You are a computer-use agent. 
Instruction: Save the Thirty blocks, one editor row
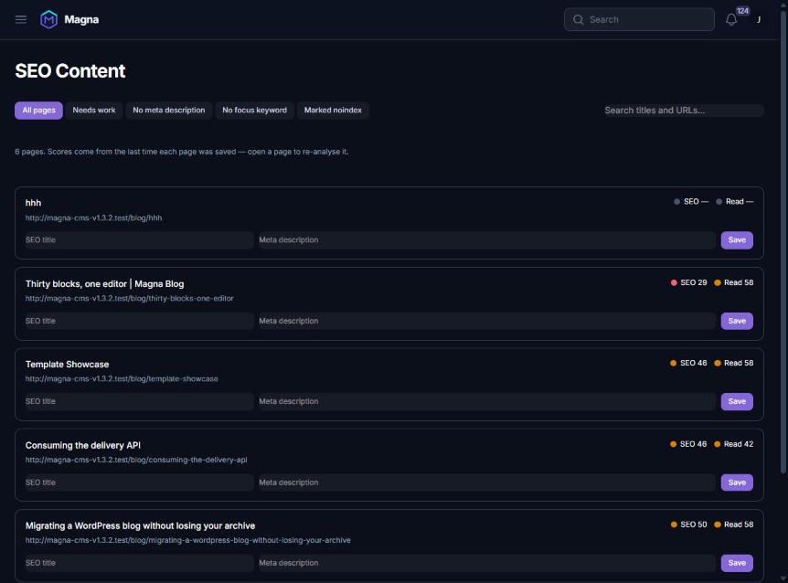(x=737, y=321)
